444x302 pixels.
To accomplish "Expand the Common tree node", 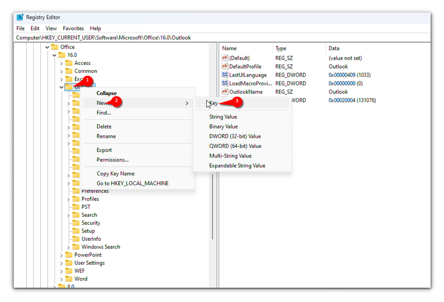I will tap(61, 71).
